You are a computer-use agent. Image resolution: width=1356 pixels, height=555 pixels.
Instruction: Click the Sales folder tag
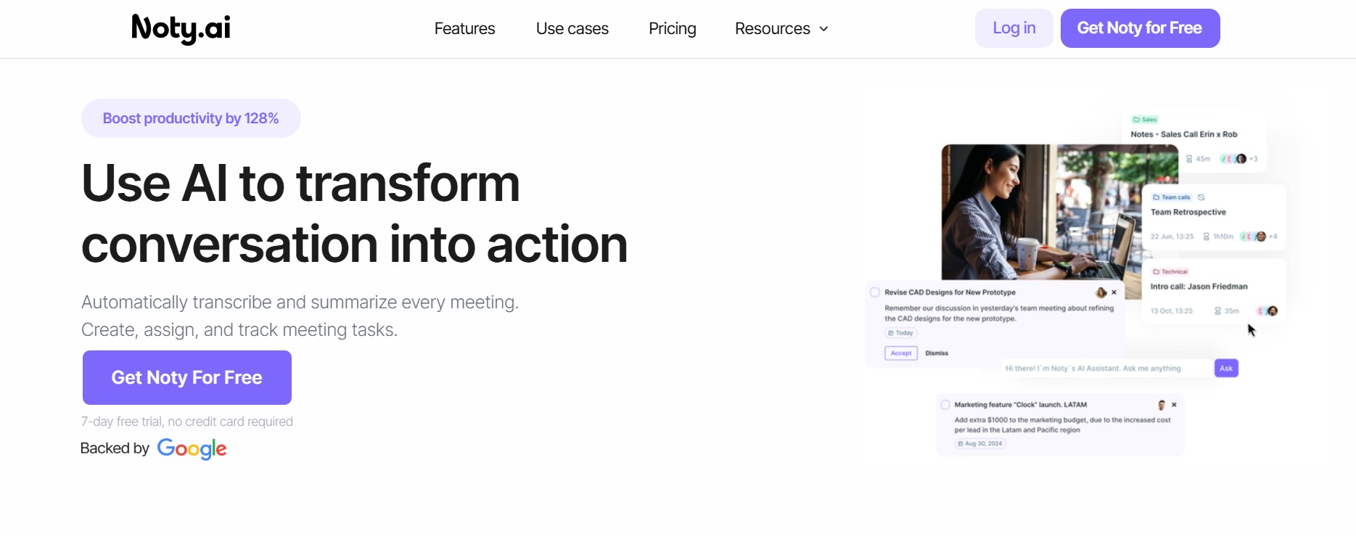click(1145, 120)
